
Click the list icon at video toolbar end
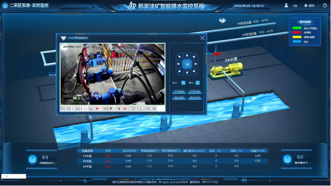pos(154,109)
